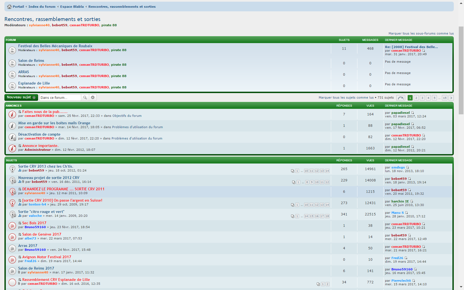
Task: Open page 12 of Nouveau projet de sortie 2012
Action: tap(327, 182)
